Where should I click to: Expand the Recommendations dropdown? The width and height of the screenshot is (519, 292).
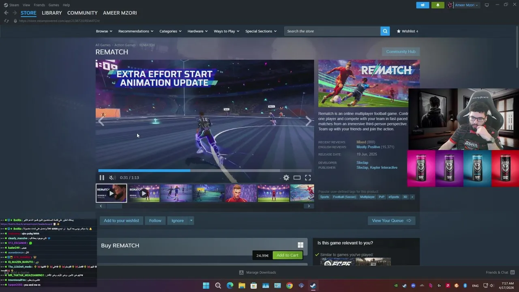pyautogui.click(x=136, y=31)
